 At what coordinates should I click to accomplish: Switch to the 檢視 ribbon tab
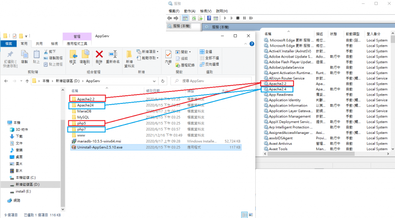(54, 44)
